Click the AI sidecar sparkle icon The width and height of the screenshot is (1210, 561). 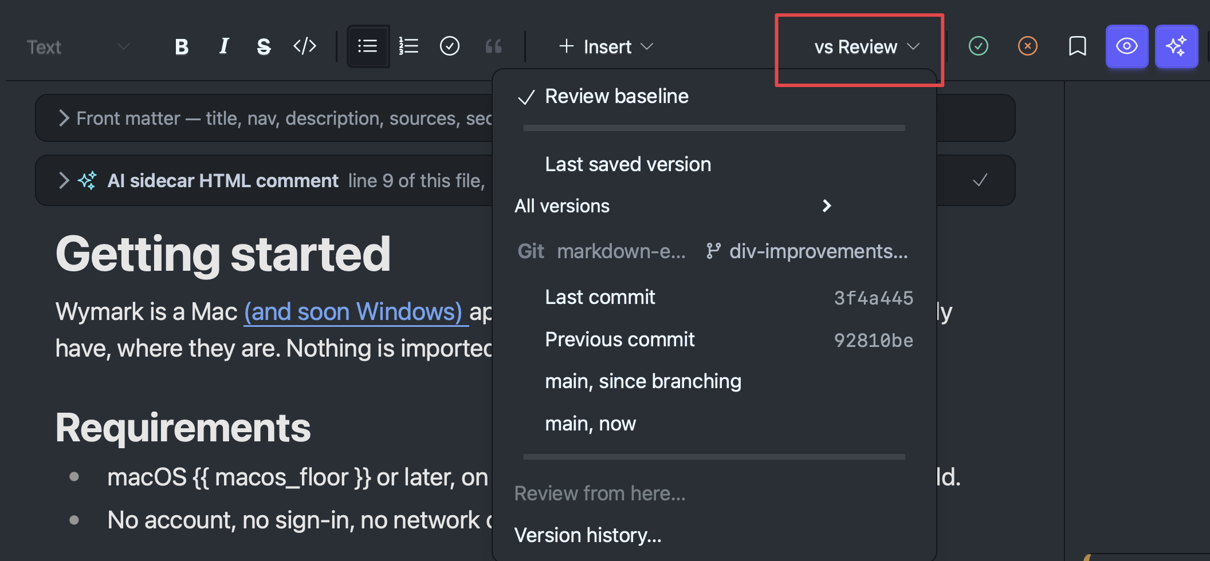click(88, 180)
